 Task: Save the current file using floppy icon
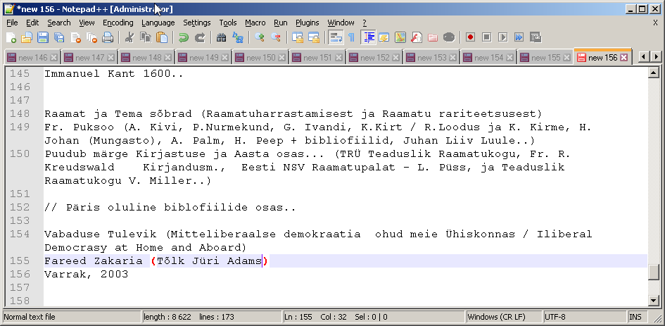point(43,37)
